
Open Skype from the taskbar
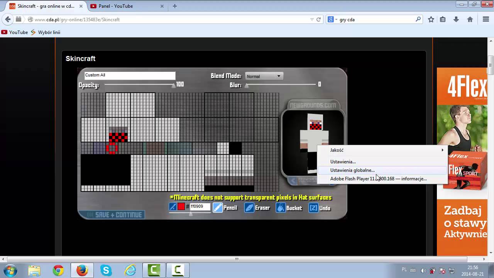pos(106,271)
